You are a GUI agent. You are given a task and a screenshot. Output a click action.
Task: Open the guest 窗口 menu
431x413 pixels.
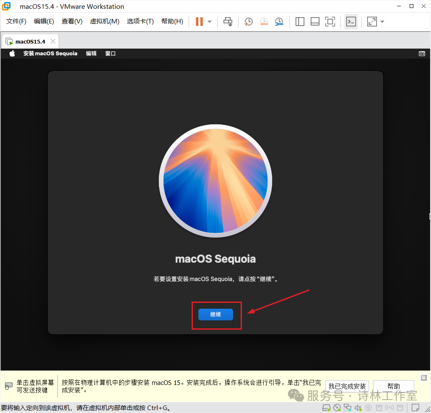click(110, 54)
